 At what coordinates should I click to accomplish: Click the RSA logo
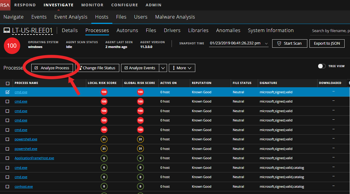pyautogui.click(x=5, y=5)
